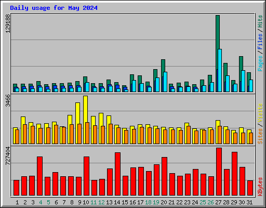Image resolution: width=266 pixels, height=208 pixels.
Task: Click day label 31 on x-axis
Action: (249, 202)
